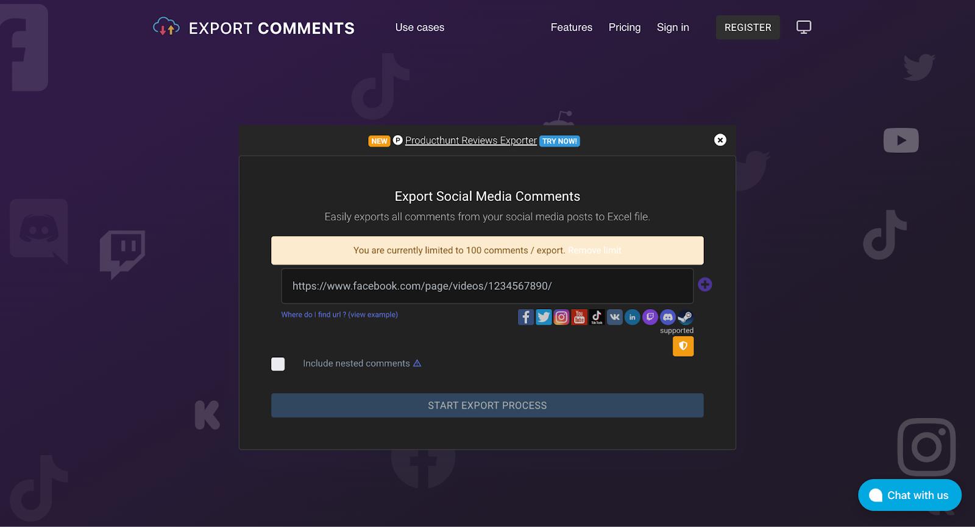Screen dimensions: 975x527
Task: Click the NEW badge in the banner
Action: 379,141
